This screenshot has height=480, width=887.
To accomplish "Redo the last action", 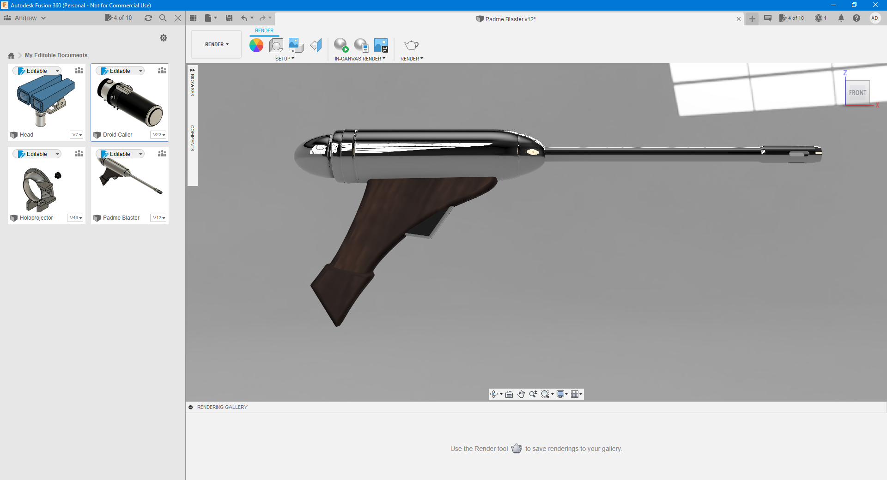I will [x=262, y=18].
